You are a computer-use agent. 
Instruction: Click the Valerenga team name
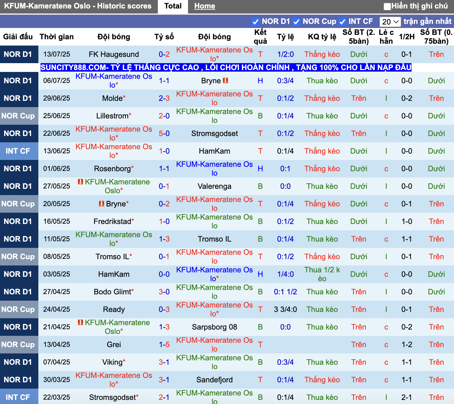tap(214, 186)
